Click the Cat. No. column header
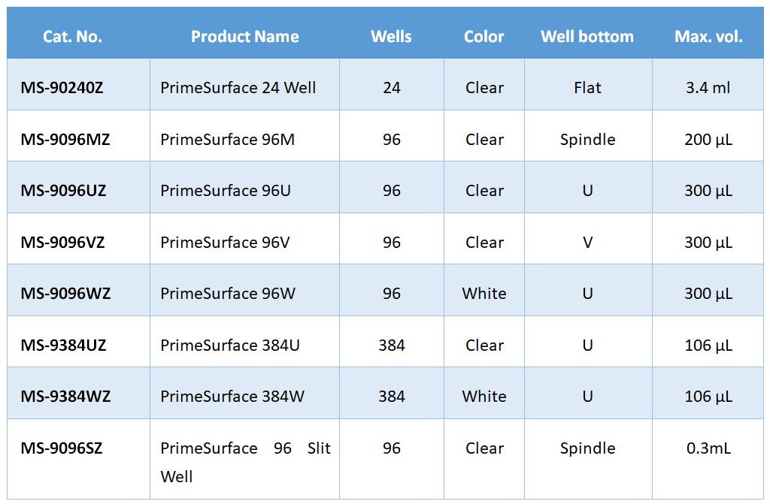This screenshot has height=504, width=770. (x=72, y=37)
